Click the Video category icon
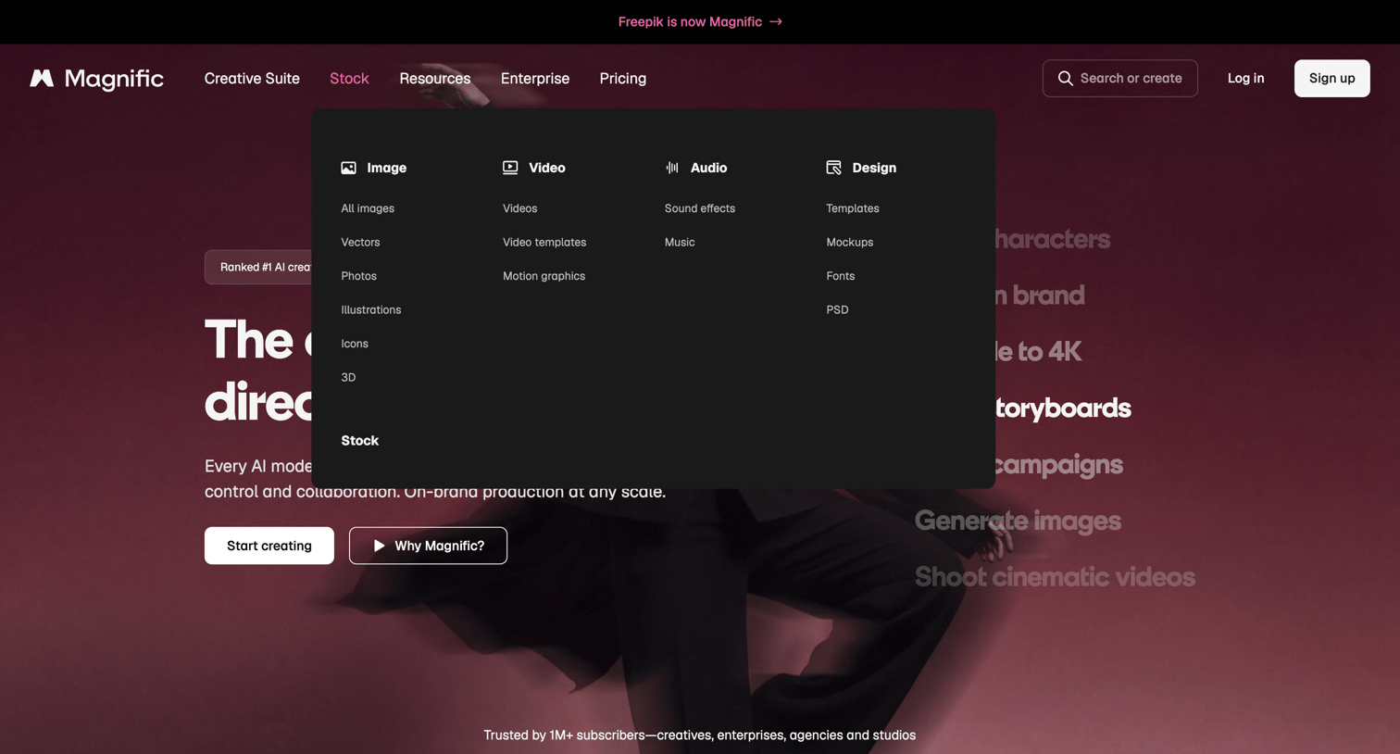The width and height of the screenshot is (1400, 754). pyautogui.click(x=510, y=168)
